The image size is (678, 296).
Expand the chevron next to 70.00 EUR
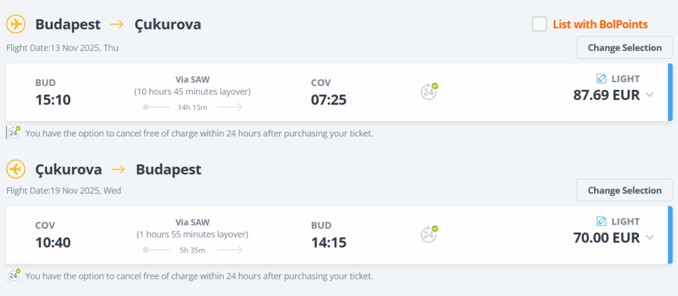point(650,238)
